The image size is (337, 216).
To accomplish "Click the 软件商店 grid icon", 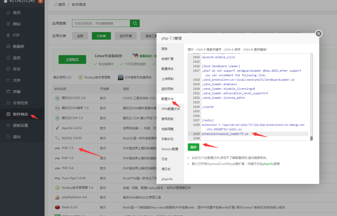I will pos(8,114).
